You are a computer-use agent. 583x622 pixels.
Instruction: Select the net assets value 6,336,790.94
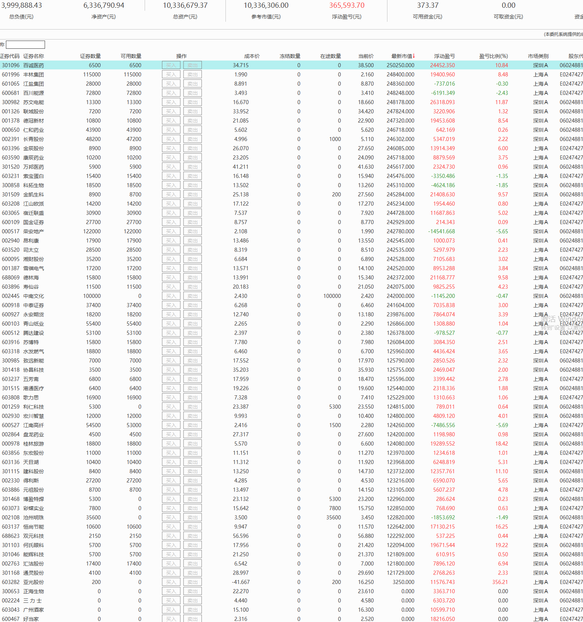104,6
